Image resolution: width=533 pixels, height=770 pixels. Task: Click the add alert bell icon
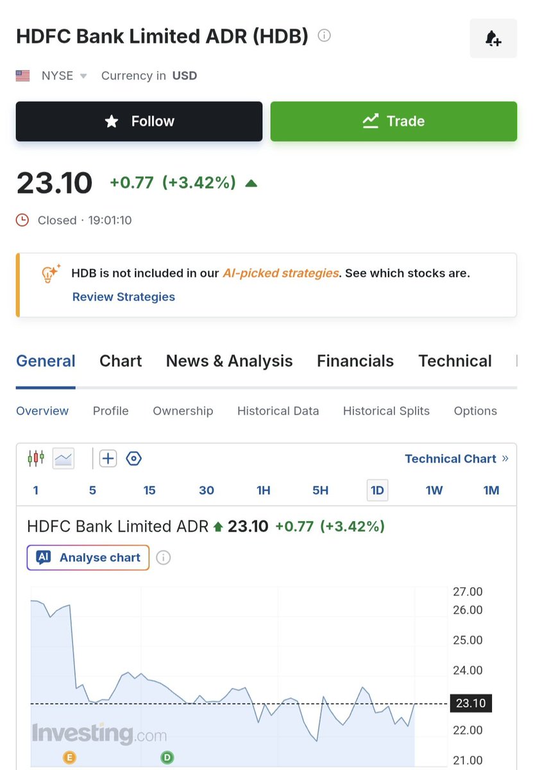pyautogui.click(x=493, y=38)
